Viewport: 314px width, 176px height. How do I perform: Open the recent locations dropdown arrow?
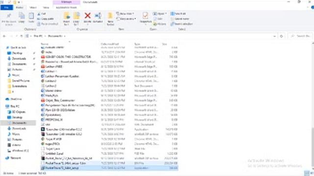[x=17, y=36]
